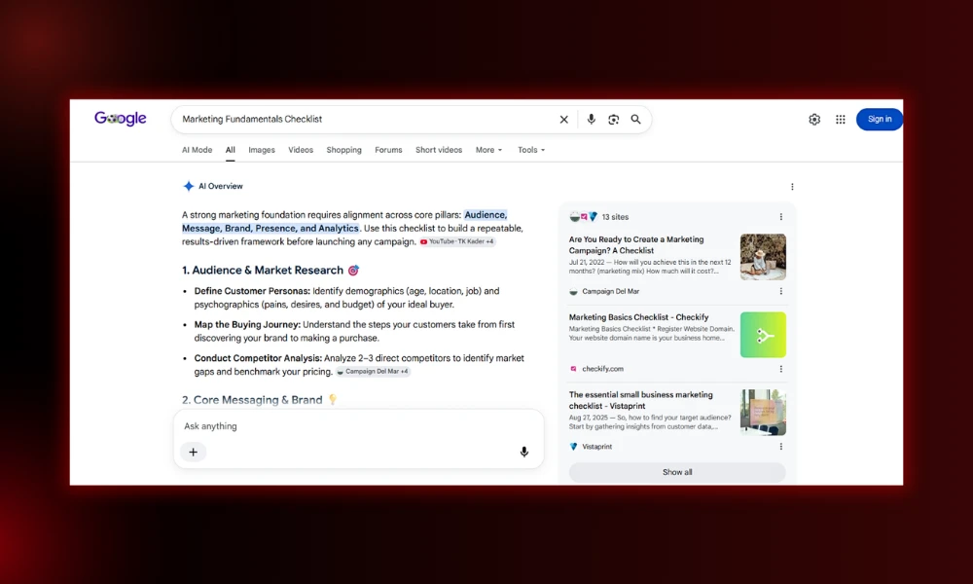Open quick settings gear icon

click(x=814, y=119)
